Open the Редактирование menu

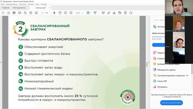(x=12, y=4)
